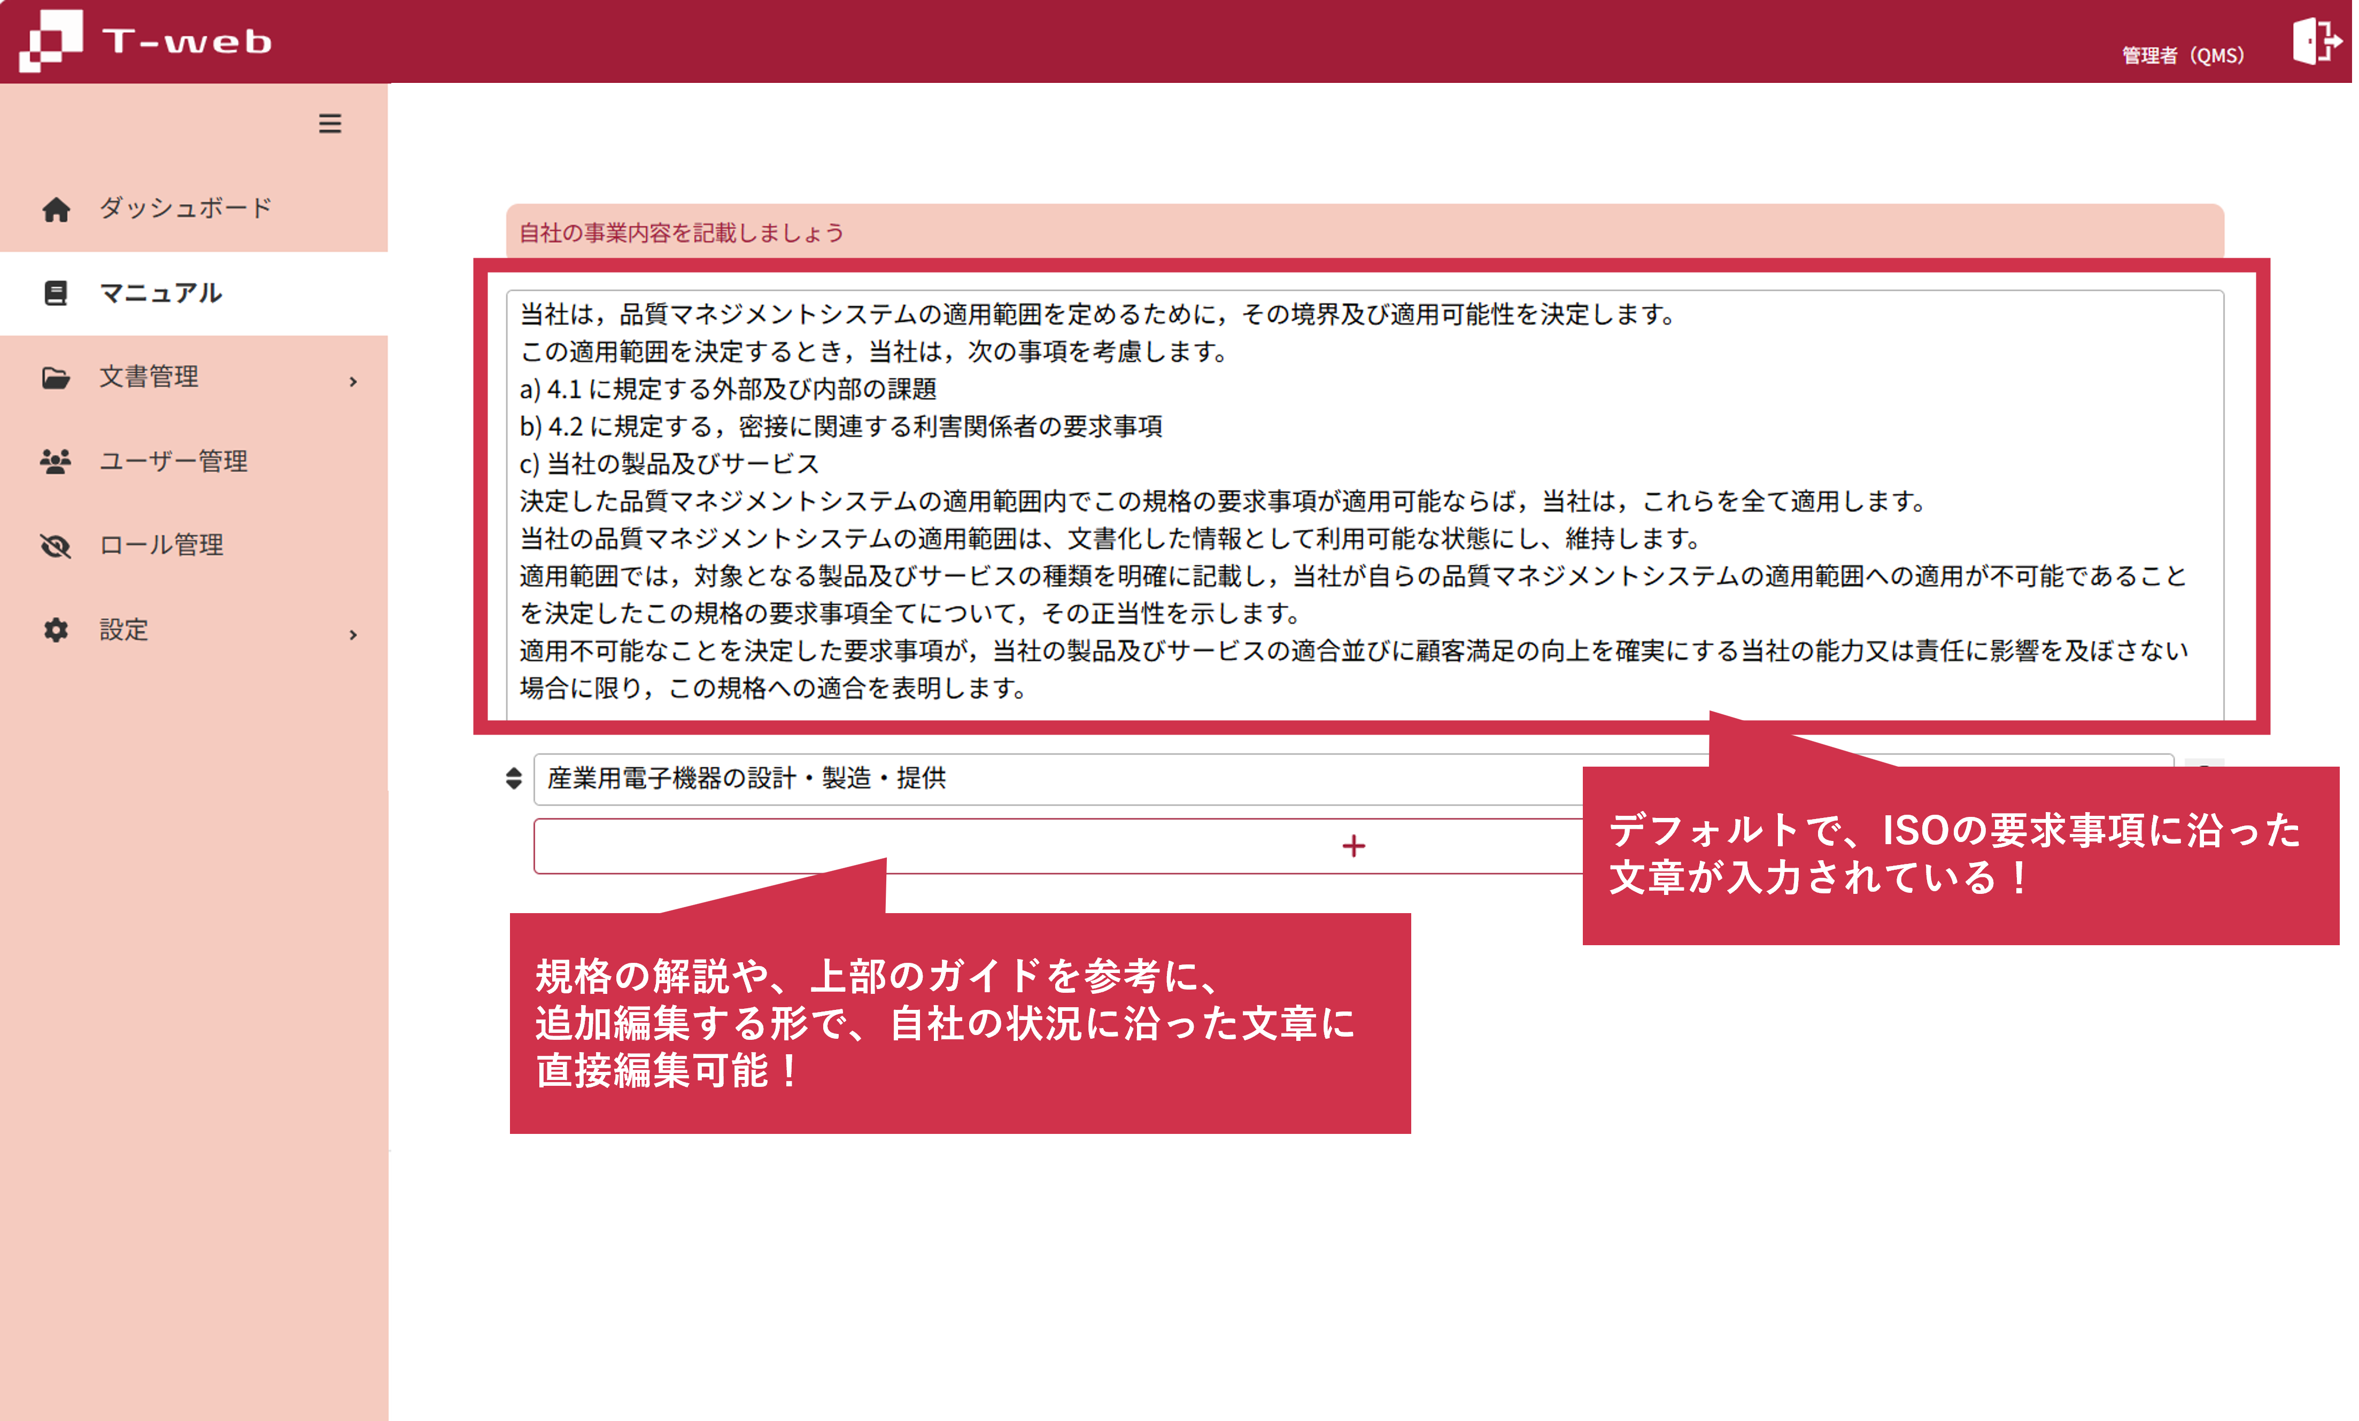Click the 産業用電子機器の設計・製造・提供 input field
This screenshot has width=2359, height=1421.
(1053, 777)
